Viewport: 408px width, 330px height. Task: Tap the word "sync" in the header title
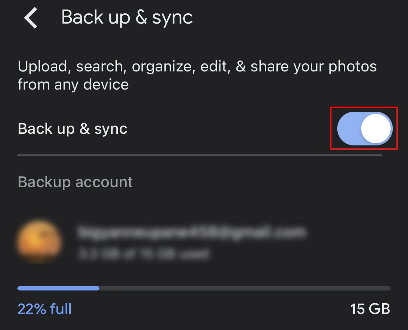tap(172, 18)
